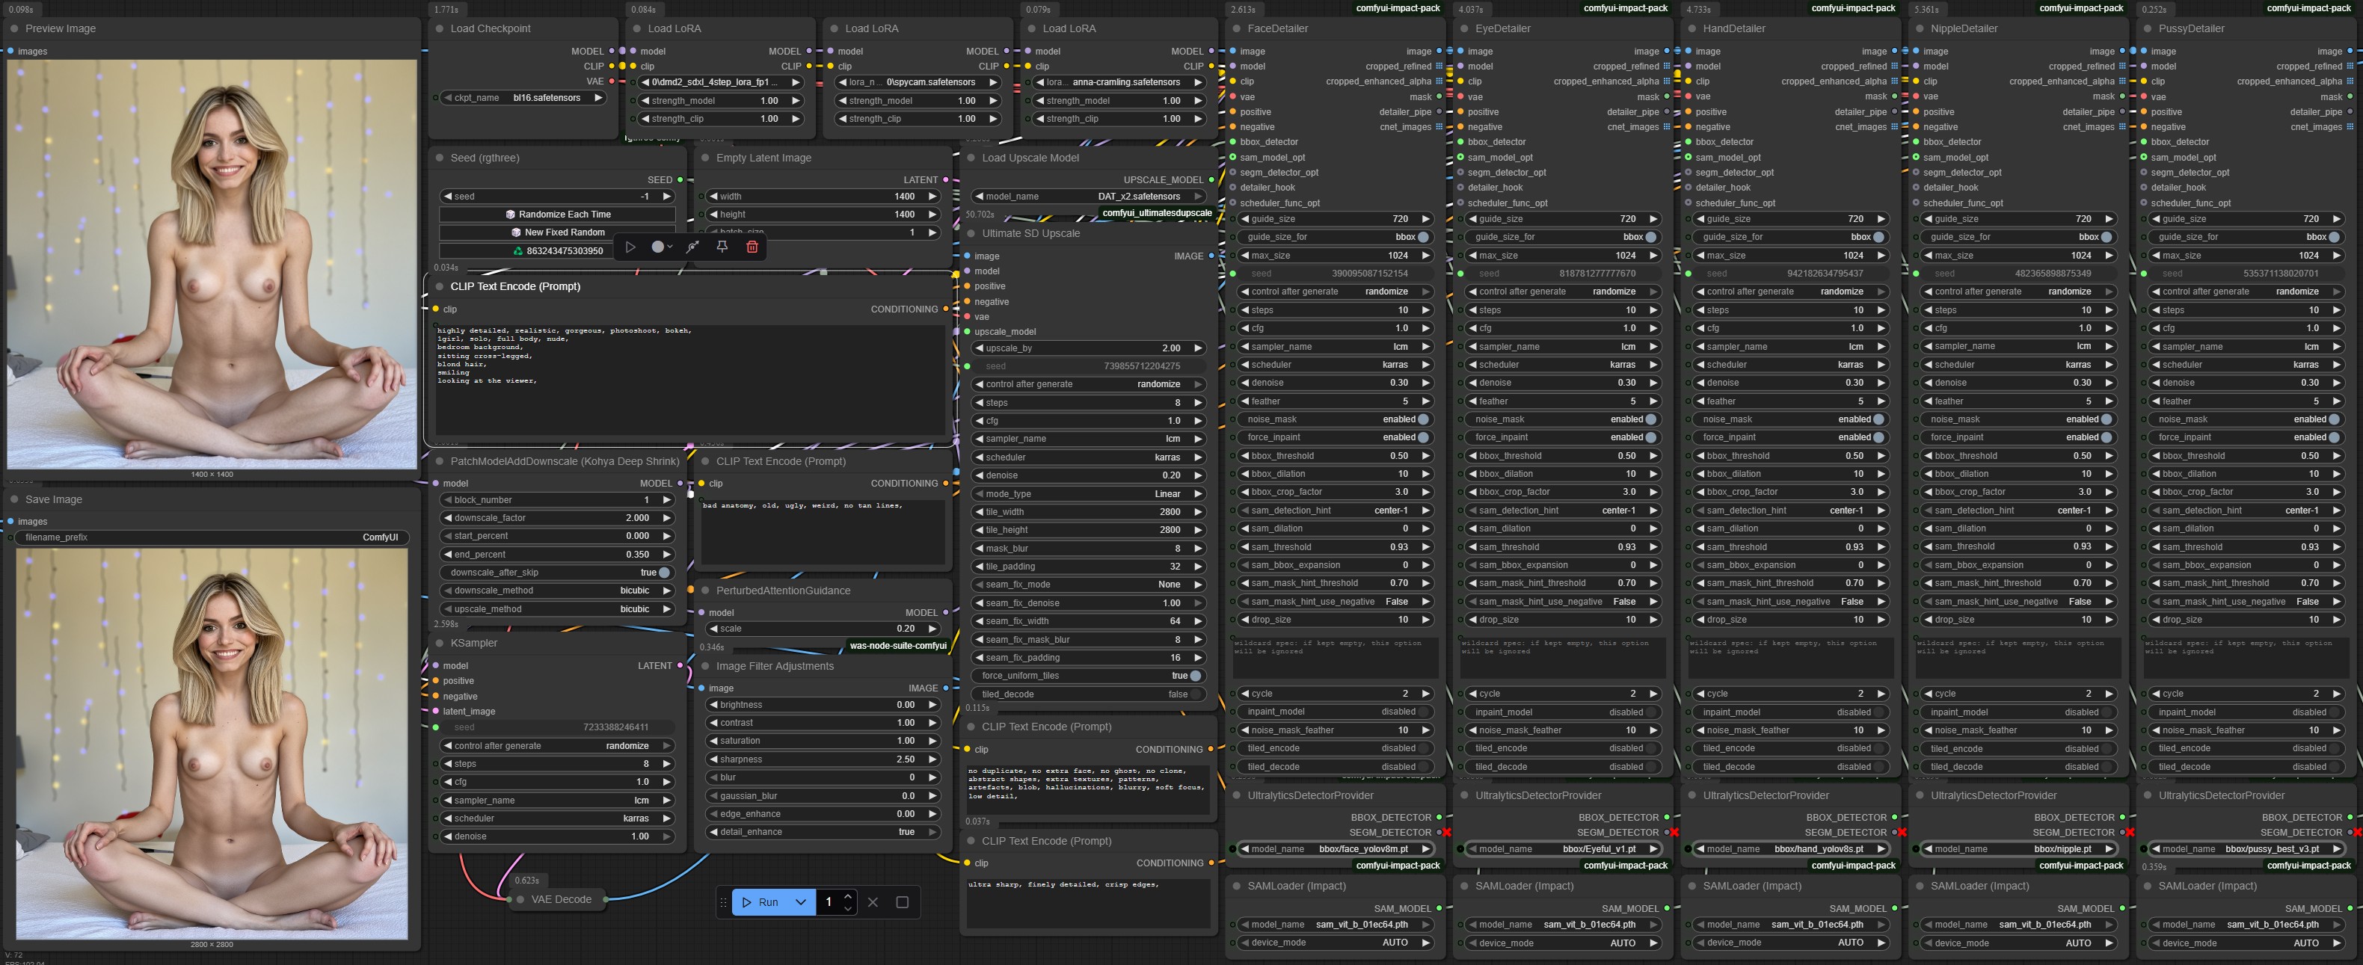Open model_name DAT_x2 dropdown in Load Upscale Model
The width and height of the screenshot is (2363, 965).
pyautogui.click(x=1089, y=197)
